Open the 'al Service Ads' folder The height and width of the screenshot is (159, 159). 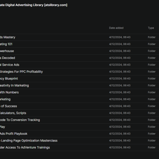click(x=10, y=65)
